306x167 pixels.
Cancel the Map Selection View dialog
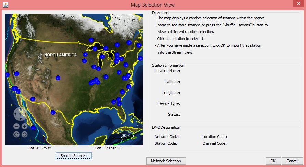tap(292, 161)
